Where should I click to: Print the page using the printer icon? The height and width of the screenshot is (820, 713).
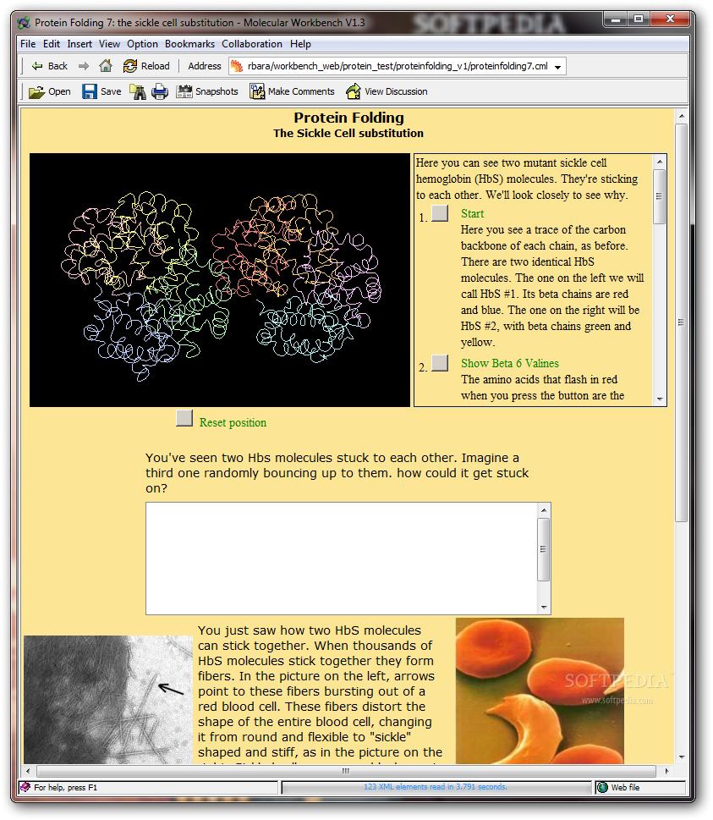tap(160, 91)
